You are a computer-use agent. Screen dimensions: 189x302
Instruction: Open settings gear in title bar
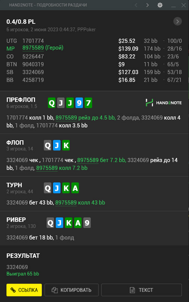160,5
